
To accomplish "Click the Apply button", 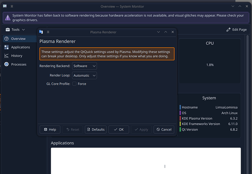I will point(141,129).
